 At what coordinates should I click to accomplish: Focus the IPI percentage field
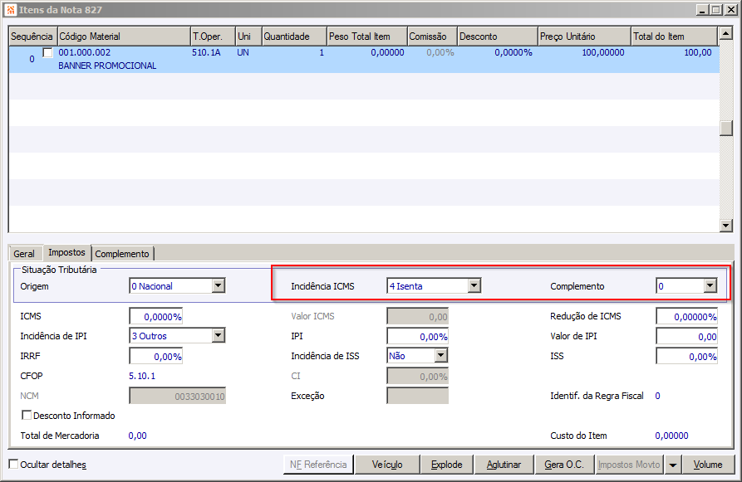tap(417, 337)
